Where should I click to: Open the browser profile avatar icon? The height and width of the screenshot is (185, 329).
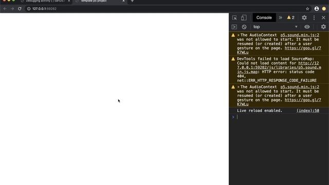coord(317,9)
